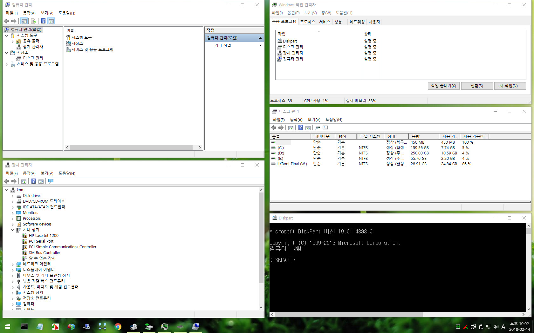Open 도움말(H) menu in 디스크 관리
534x333 pixels.
[334, 120]
